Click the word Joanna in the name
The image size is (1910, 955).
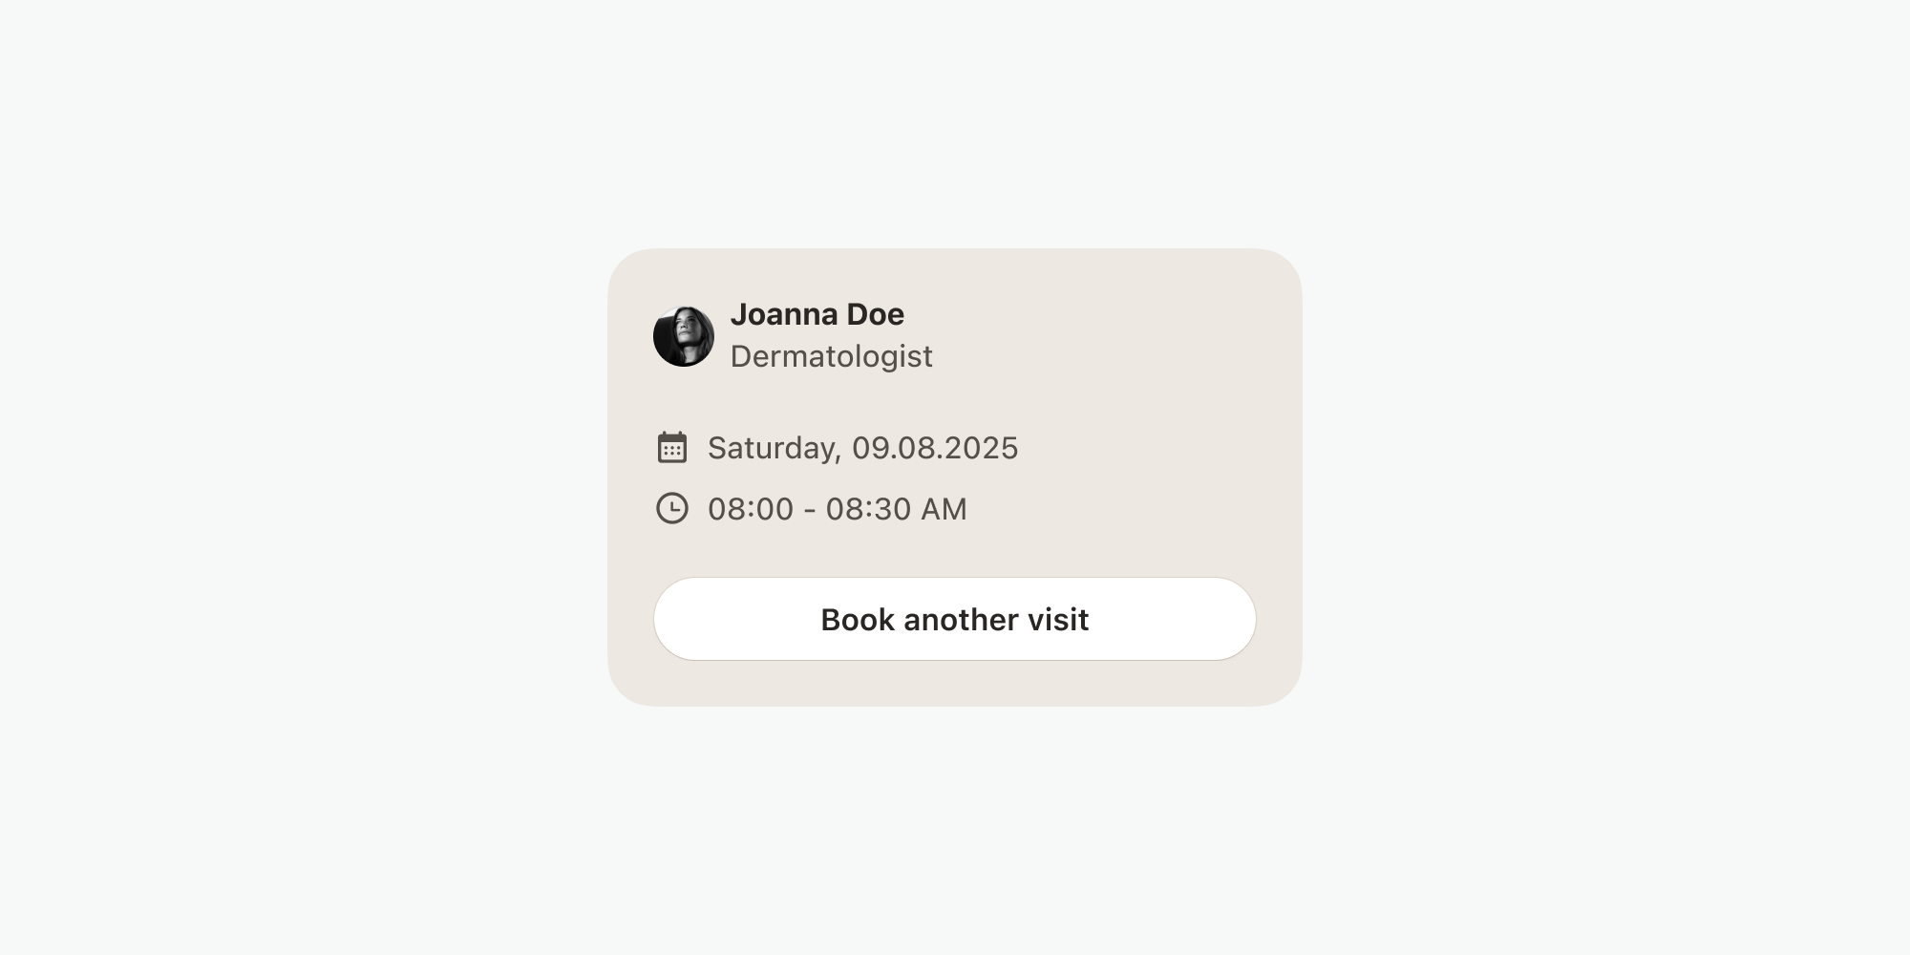784,314
